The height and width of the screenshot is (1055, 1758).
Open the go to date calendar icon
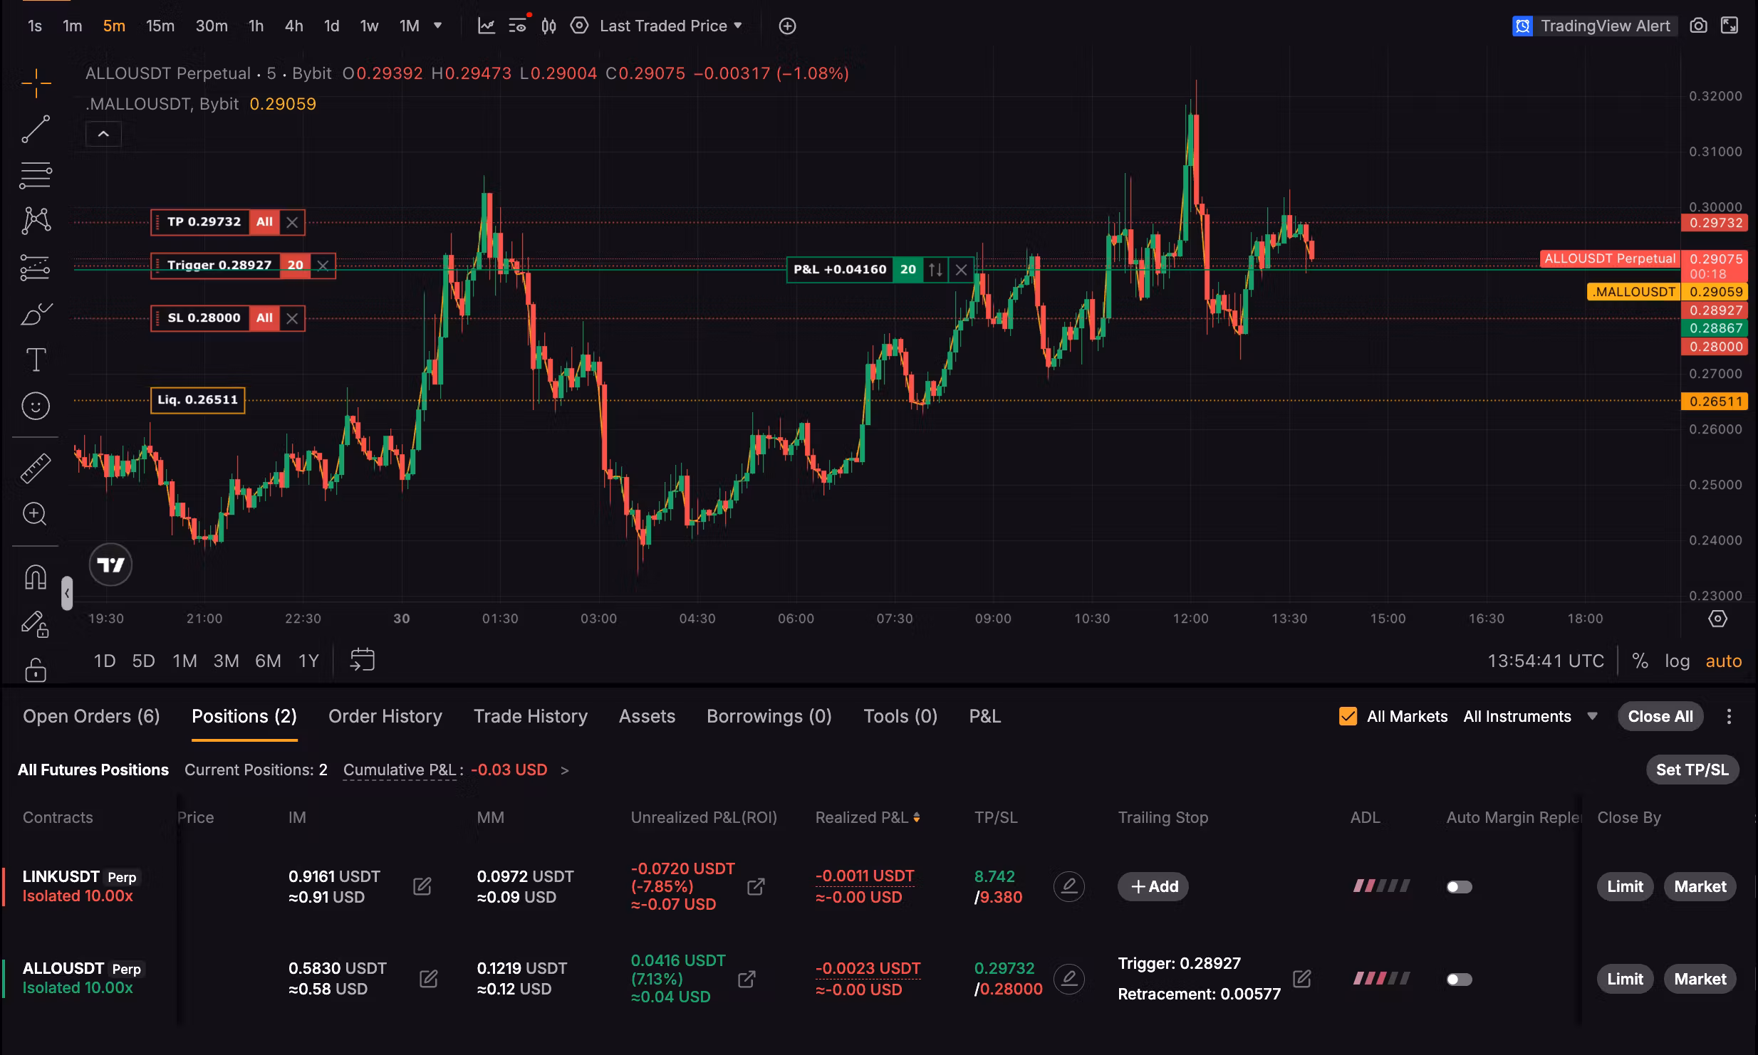[362, 660]
